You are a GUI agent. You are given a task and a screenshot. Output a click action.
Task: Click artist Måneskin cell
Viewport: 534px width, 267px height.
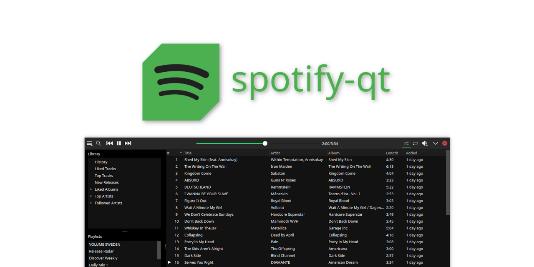280,194
